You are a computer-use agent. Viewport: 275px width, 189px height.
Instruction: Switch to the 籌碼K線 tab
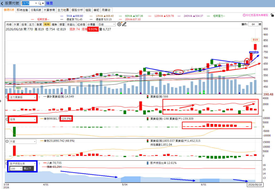(x=9, y=10)
